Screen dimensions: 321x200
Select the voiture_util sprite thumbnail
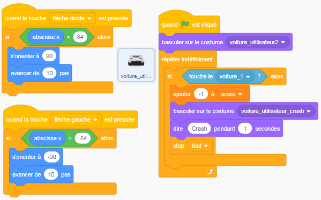(136, 65)
